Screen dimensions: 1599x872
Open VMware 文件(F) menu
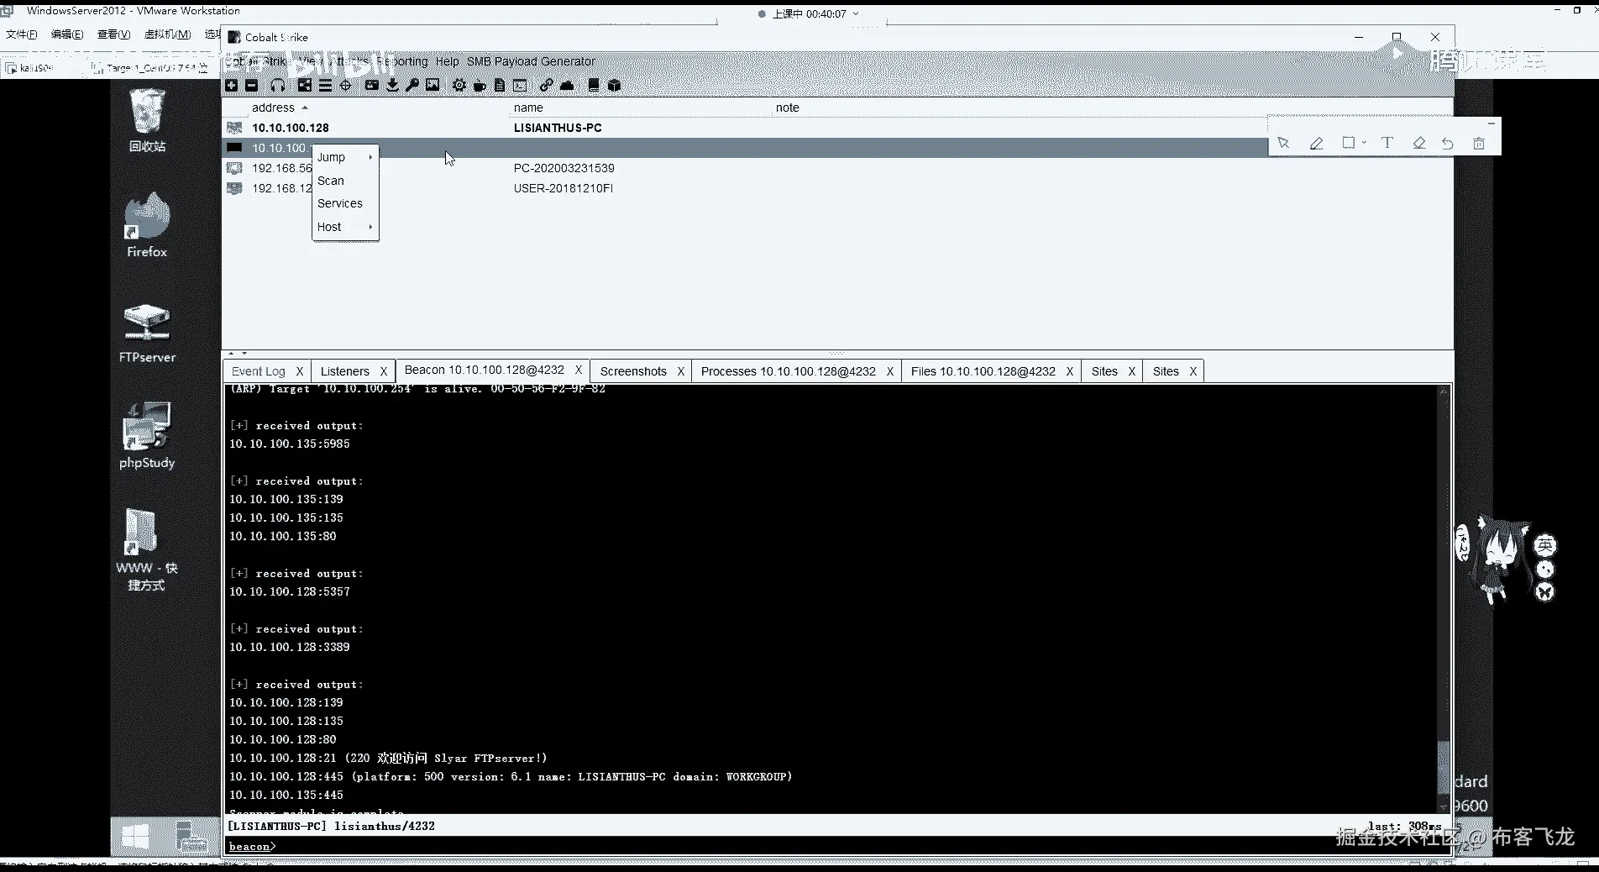pos(22,34)
